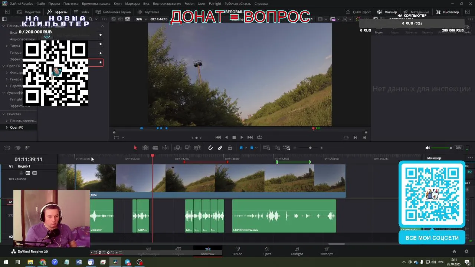The height and width of the screenshot is (267, 475).
Task: Toggle timeline snapping magnet
Action: pyautogui.click(x=210, y=148)
